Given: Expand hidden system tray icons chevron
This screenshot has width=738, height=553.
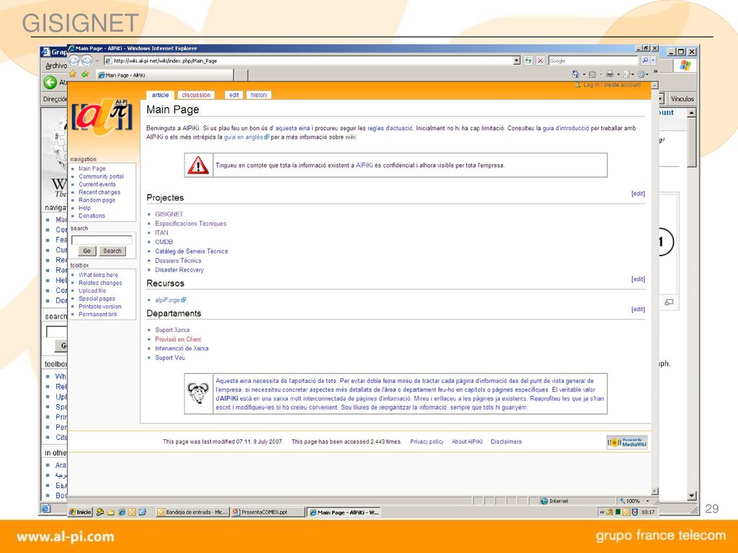Looking at the screenshot, I should click(x=602, y=512).
